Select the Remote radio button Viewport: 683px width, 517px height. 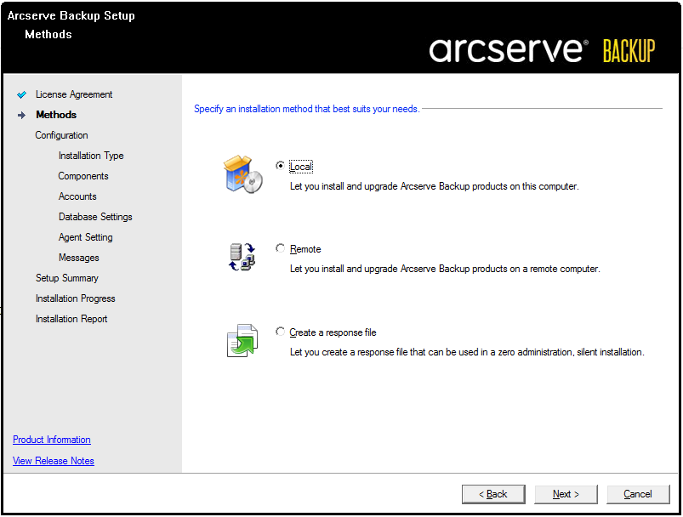280,248
